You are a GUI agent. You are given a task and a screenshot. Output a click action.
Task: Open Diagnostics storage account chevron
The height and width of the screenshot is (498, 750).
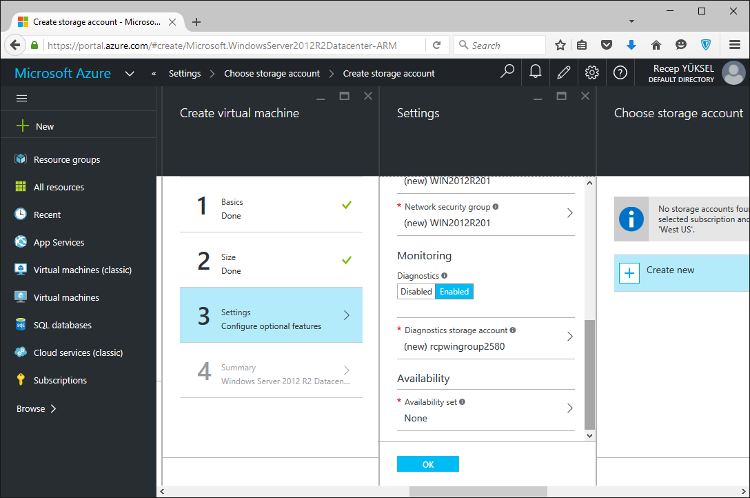point(569,337)
